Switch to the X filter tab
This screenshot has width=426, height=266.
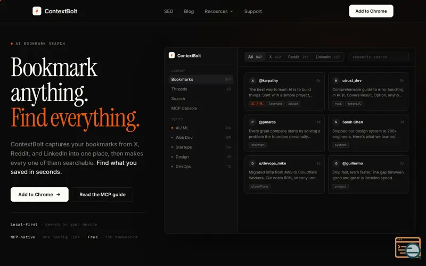pos(275,57)
